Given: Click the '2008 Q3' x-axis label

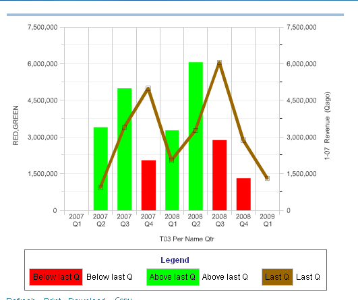Looking at the screenshot, I should coord(220,220).
